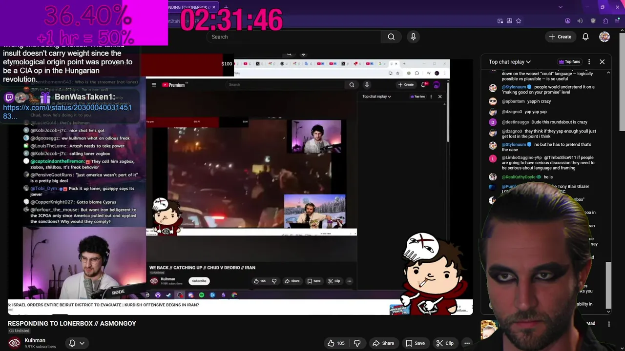Click the 'yappin crazy' chat message
The width and height of the screenshot is (625, 351).
[x=539, y=101]
